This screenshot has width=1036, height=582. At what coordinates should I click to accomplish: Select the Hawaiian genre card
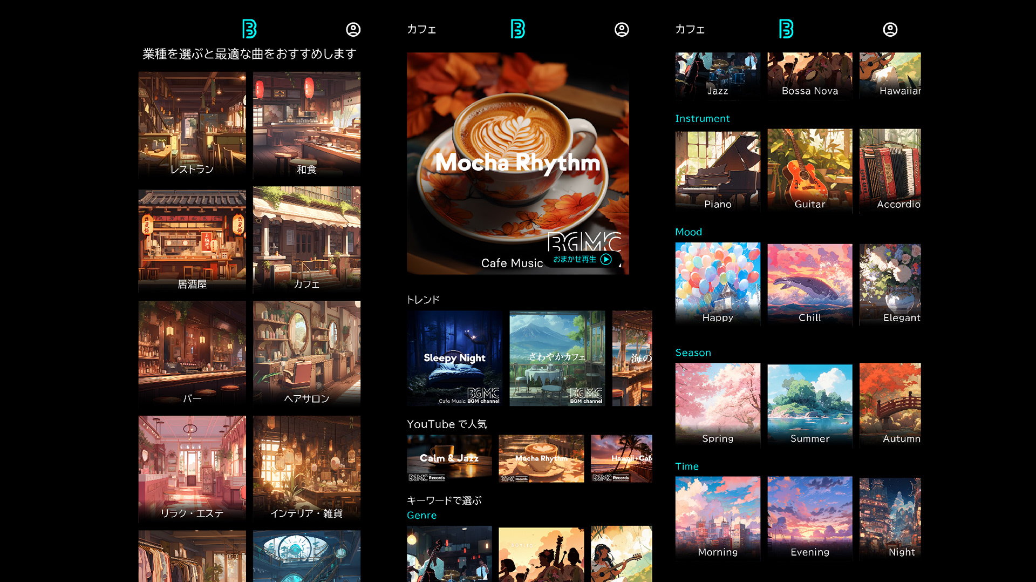tap(890, 76)
